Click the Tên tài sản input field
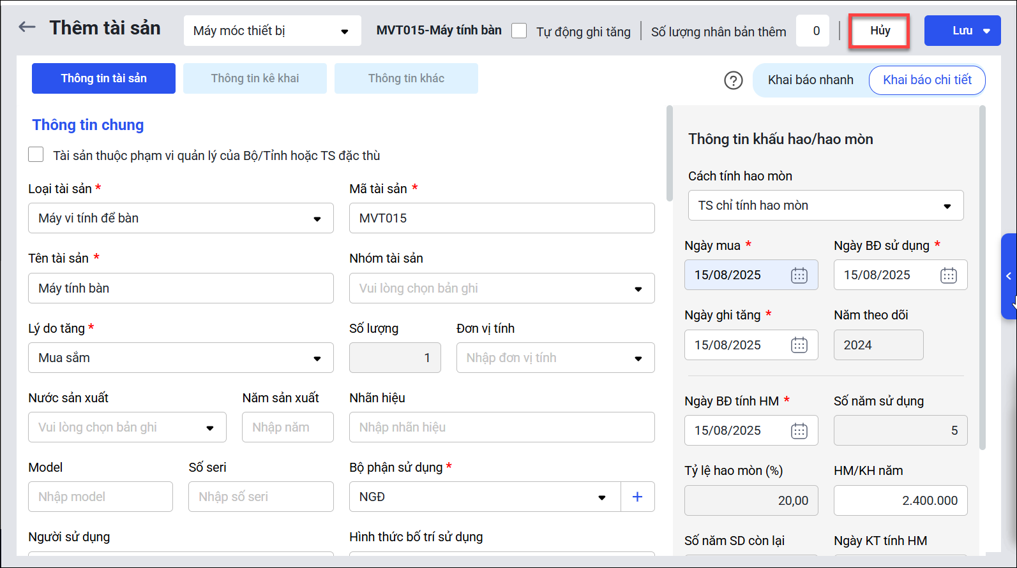Viewport: 1017px width, 568px height. [181, 289]
